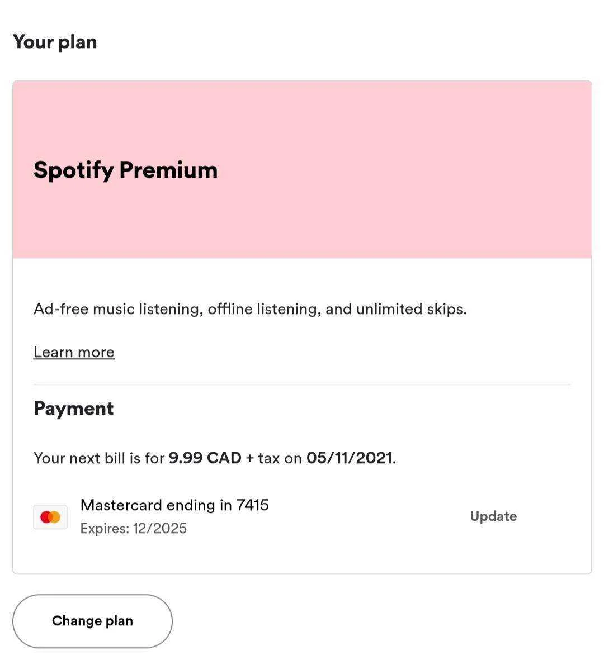
Task: Click the Change plan button
Action: [x=92, y=621]
